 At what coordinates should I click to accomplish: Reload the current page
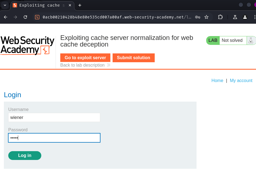[x=25, y=17]
